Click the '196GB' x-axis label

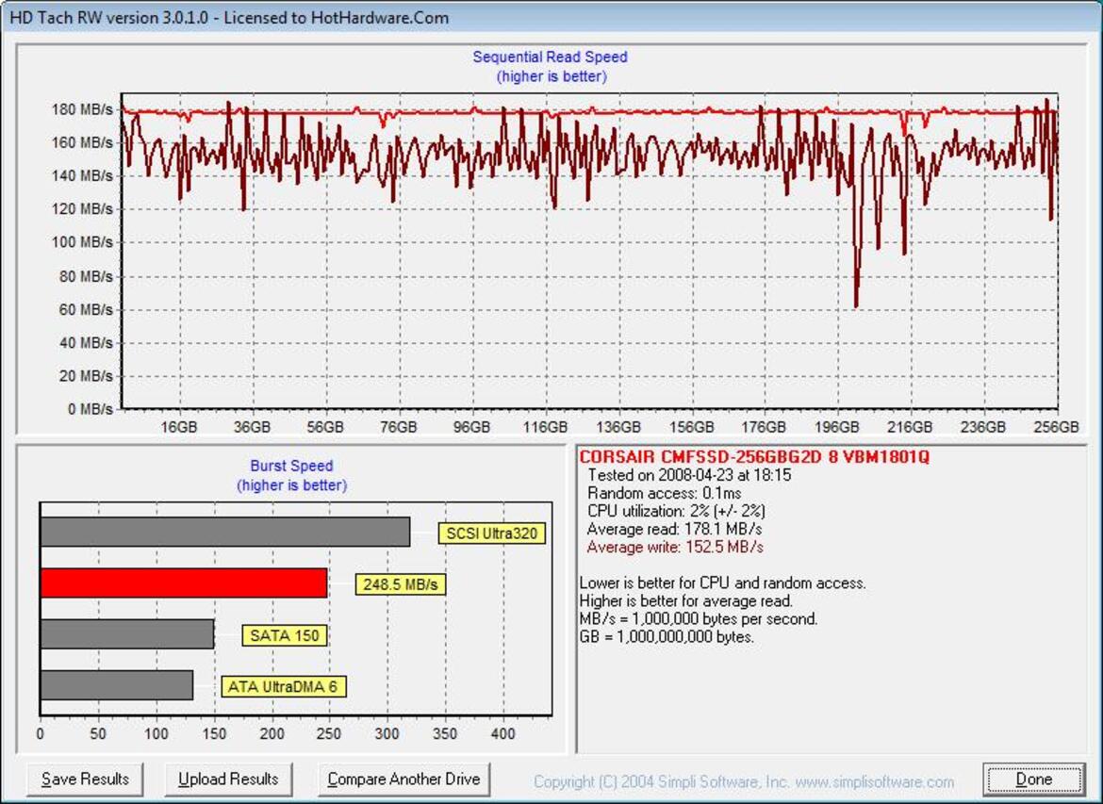click(837, 427)
